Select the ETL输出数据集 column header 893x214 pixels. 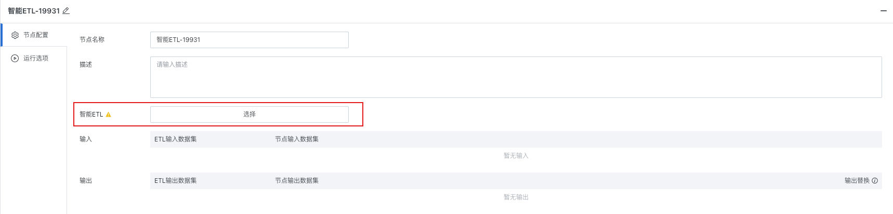coord(176,181)
